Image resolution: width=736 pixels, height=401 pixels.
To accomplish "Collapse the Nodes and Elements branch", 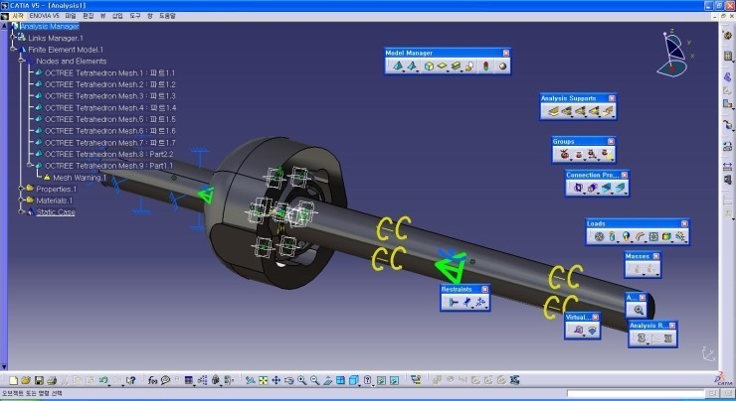I will [x=21, y=61].
